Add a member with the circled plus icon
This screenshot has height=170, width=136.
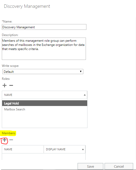pos(4,140)
